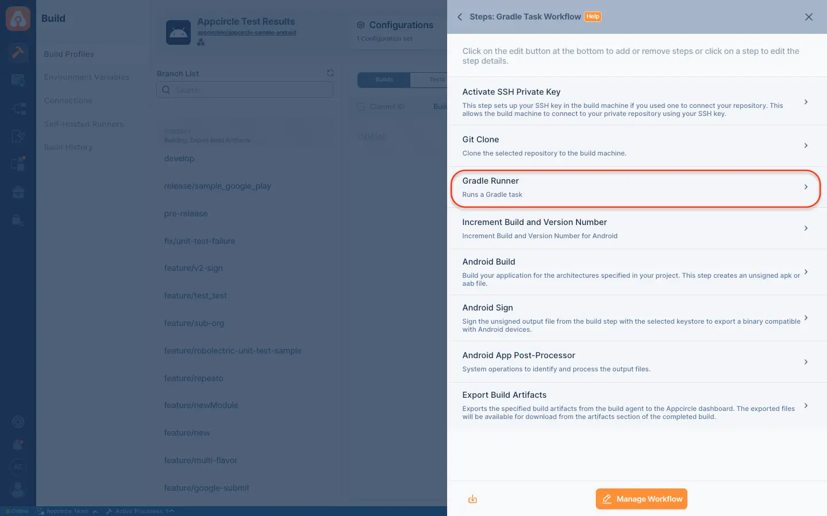Expand Active Processes in status bar
This screenshot has height=516, width=827.
tap(140, 511)
